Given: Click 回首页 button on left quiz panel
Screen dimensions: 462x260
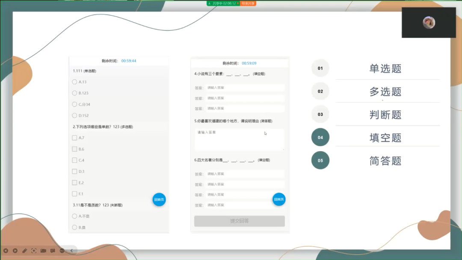Looking at the screenshot, I should [159, 200].
